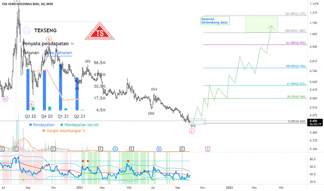The width and height of the screenshot is (324, 191).
Task: Select the 100.00%(0.760) Fibonacci level label
Action: 295,66
